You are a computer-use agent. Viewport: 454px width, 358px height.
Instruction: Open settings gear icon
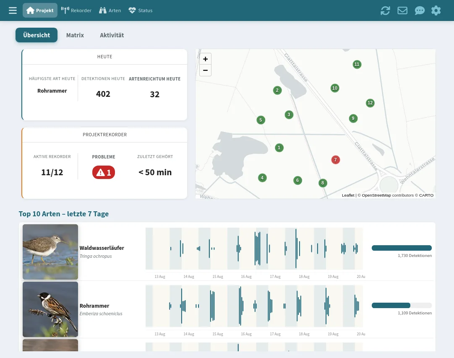point(436,11)
